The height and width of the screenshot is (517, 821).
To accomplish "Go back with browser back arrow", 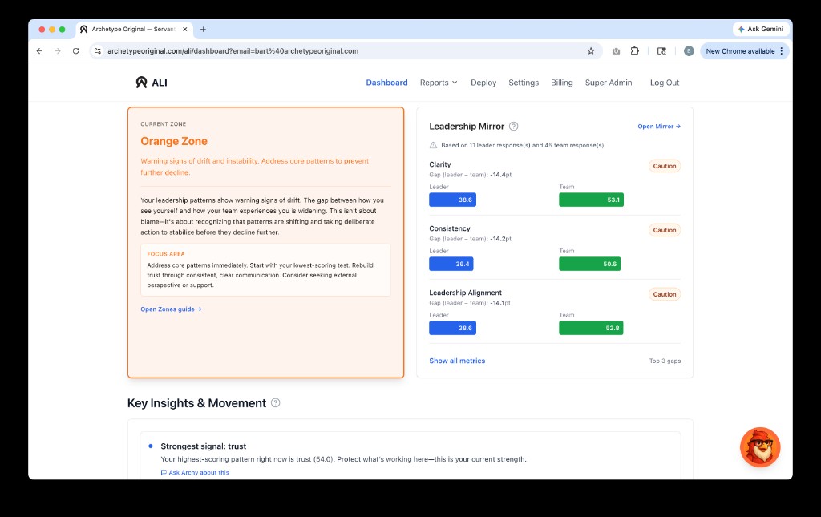I will [x=40, y=50].
